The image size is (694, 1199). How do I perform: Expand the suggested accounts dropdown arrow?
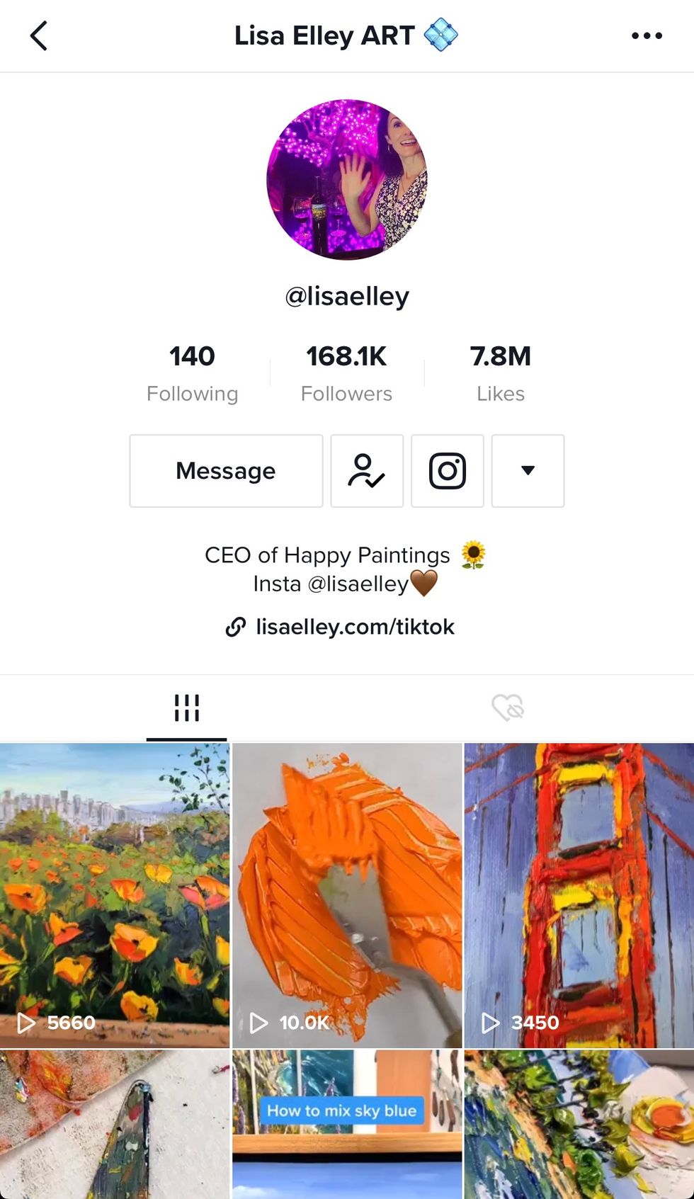[x=528, y=471]
